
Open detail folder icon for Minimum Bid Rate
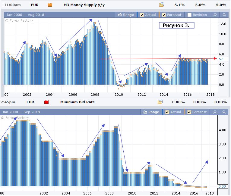(160, 102)
